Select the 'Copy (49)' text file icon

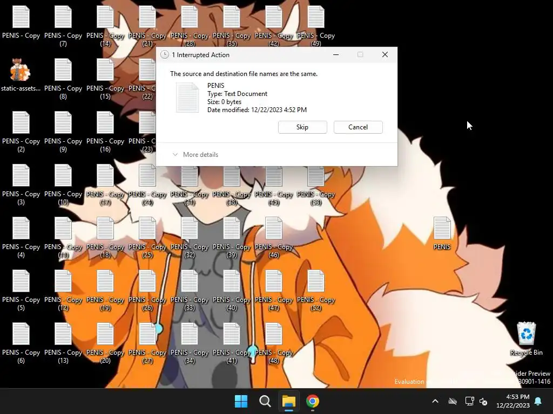pos(315,17)
